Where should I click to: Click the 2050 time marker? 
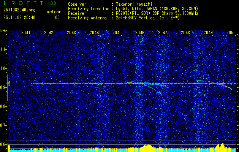coord(231,32)
